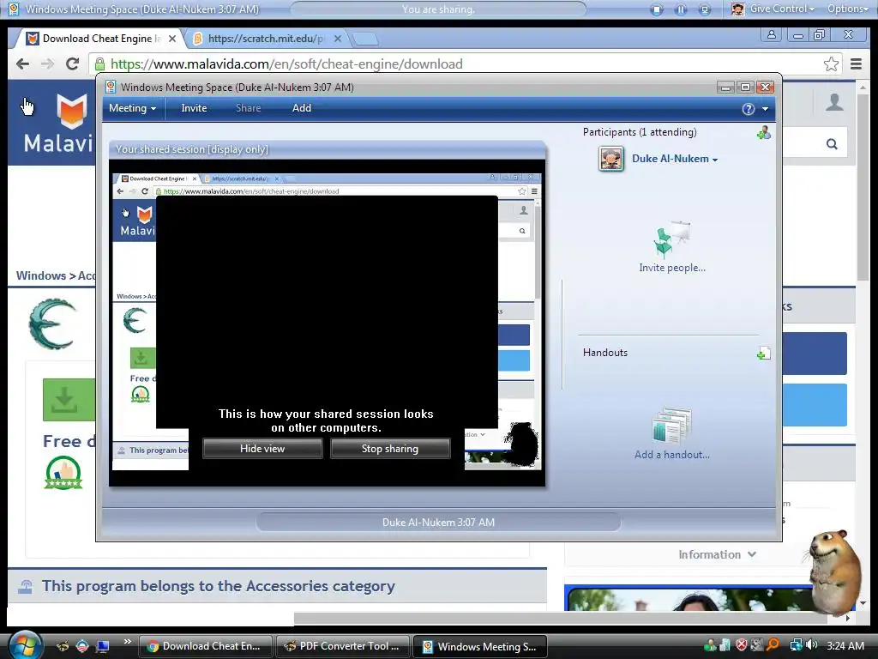This screenshot has width=878, height=659.
Task: Click the Cheat Engine logo on the webpage
Action: 52,323
